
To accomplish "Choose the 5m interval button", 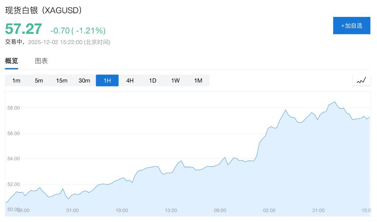I will [39, 80].
